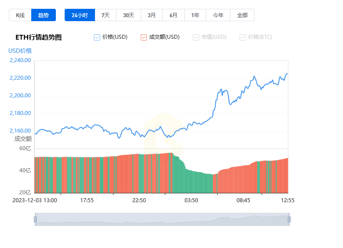This screenshot has height=248, width=343.
Task: Click the 08:45 time axis marker
Action: click(243, 200)
